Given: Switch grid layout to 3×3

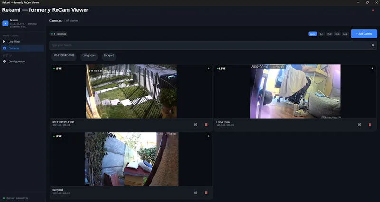Looking at the screenshot, I should 337,34.
